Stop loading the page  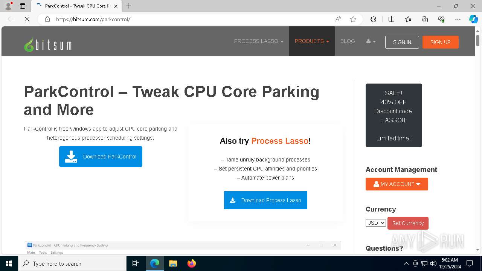click(27, 19)
